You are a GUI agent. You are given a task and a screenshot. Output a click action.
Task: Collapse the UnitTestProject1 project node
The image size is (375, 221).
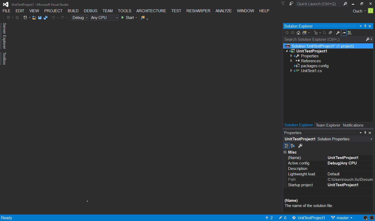[287, 51]
